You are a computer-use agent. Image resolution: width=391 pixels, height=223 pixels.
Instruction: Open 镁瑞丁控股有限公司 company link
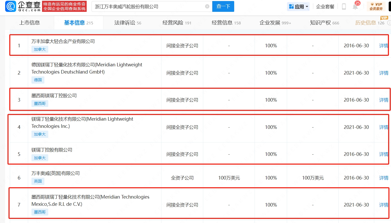(x=52, y=150)
